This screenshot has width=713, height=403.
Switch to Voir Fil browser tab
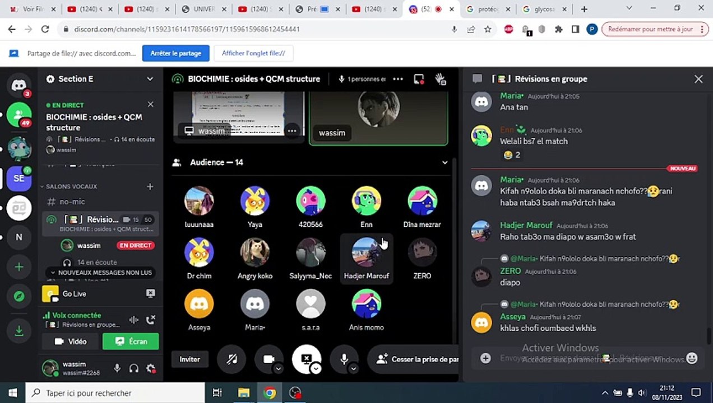33,9
